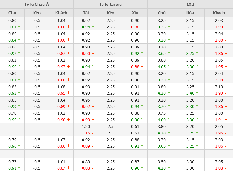Click the green up arrow beside 0.99
Viewport: 233px width, 171px height.
(x=19, y=106)
